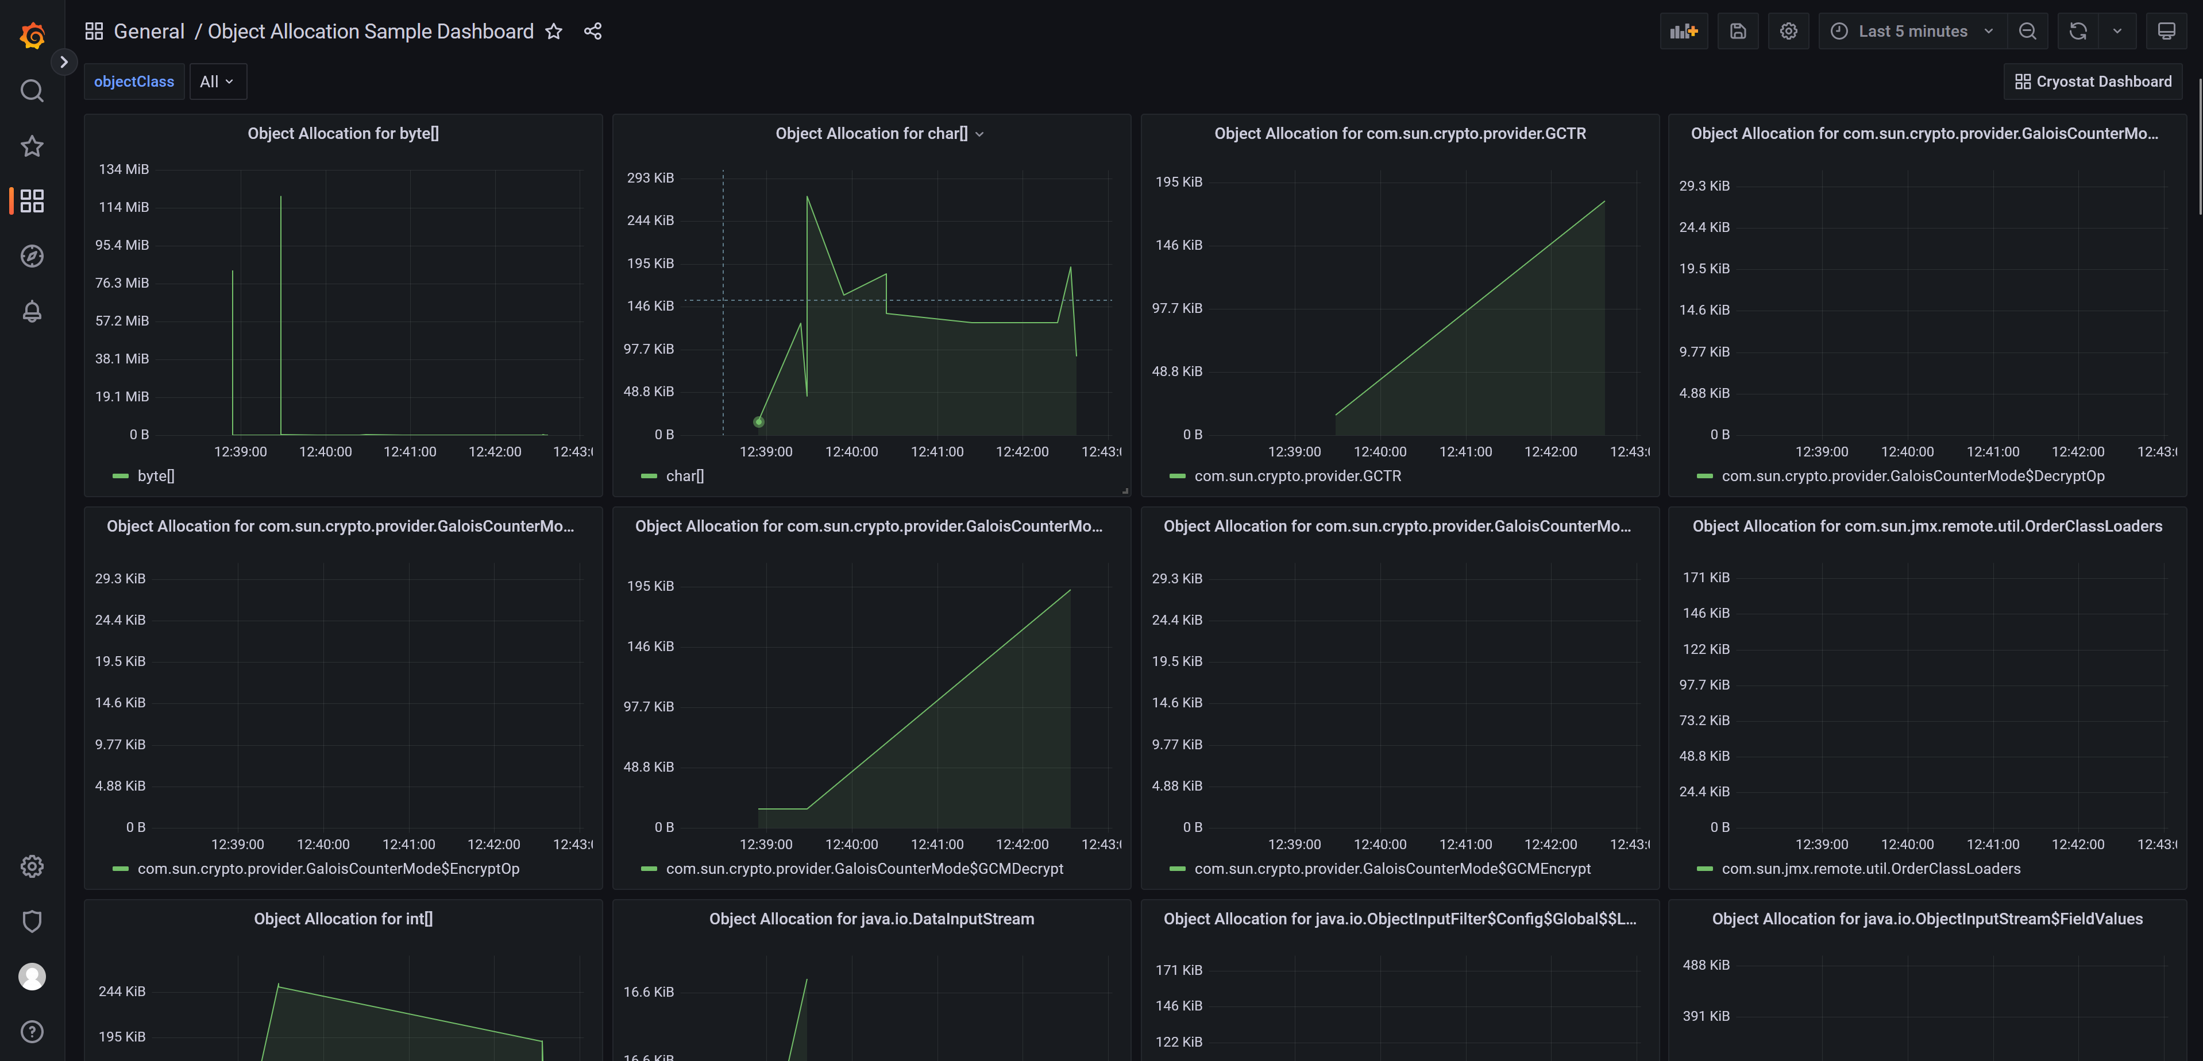Toggle the char[] legend series

(684, 476)
